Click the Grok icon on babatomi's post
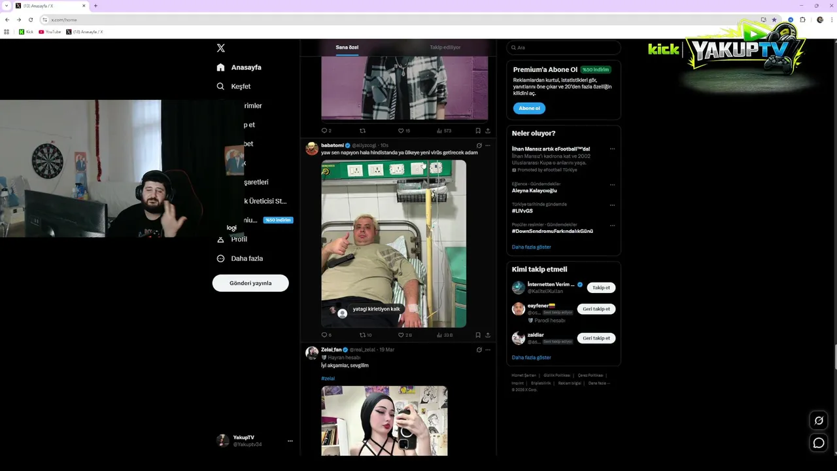 (479, 145)
